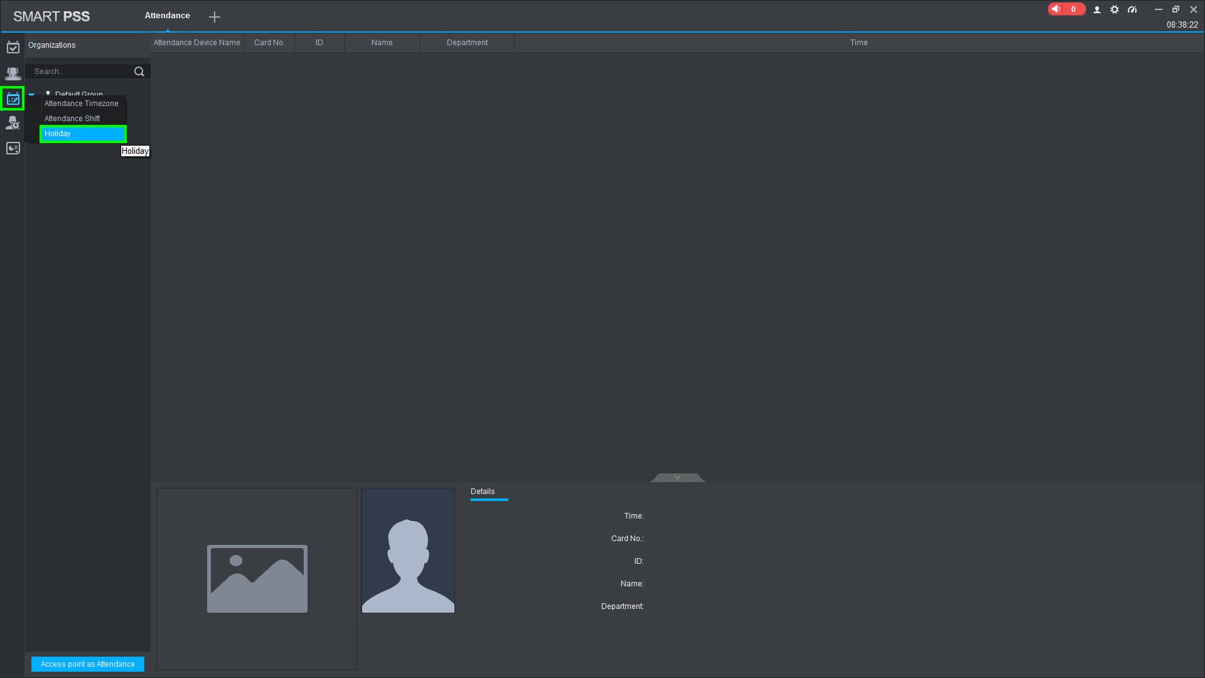Collapse the Default Group tree arrow
This screenshot has height=678, width=1205.
[x=31, y=94]
